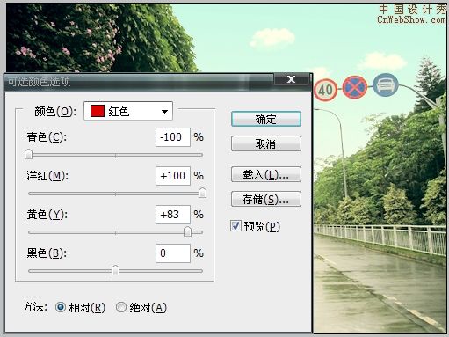449x337 pixels.
Task: Select the 绝对(A) absolute radio button
Action: (x=121, y=307)
